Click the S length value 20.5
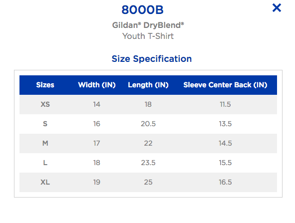Image resolution: width=295 pixels, height=223 pixels. (x=148, y=124)
